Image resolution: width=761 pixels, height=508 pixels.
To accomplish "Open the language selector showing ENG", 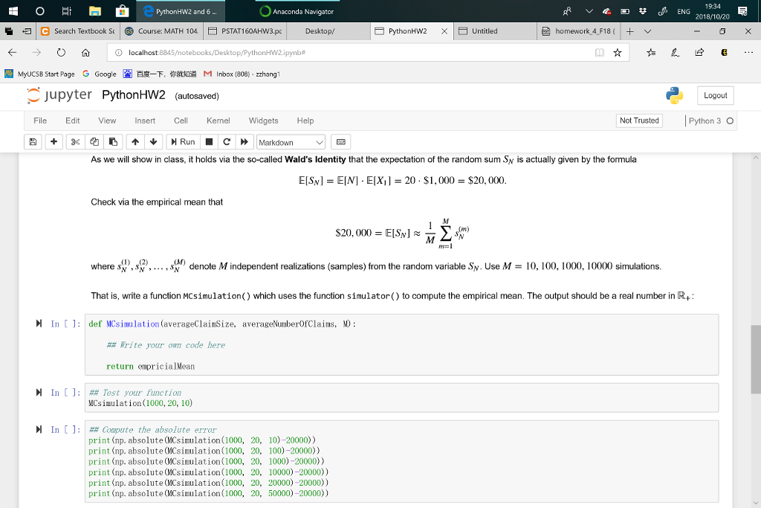I will (683, 12).
